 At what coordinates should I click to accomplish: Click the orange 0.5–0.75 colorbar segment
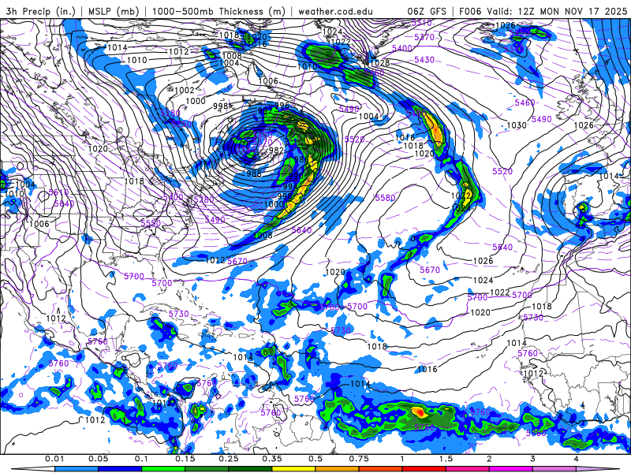pos(338,469)
